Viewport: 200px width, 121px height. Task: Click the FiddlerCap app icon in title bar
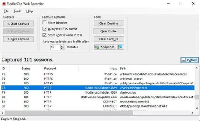4,4
